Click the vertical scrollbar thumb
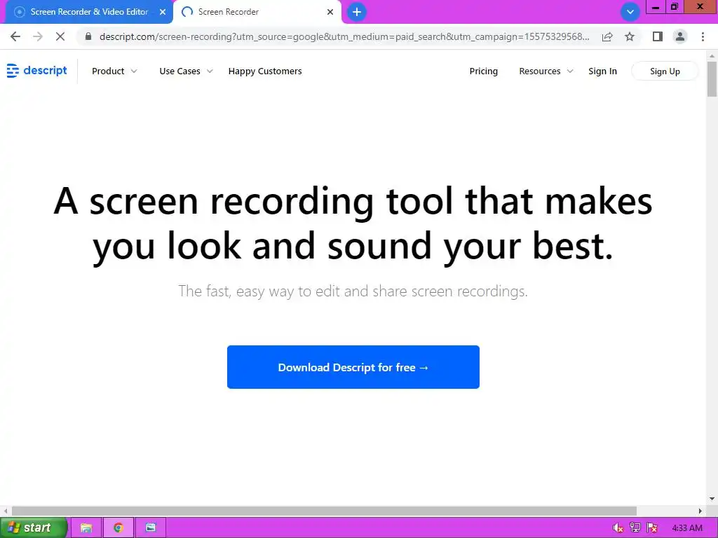 tap(712, 78)
